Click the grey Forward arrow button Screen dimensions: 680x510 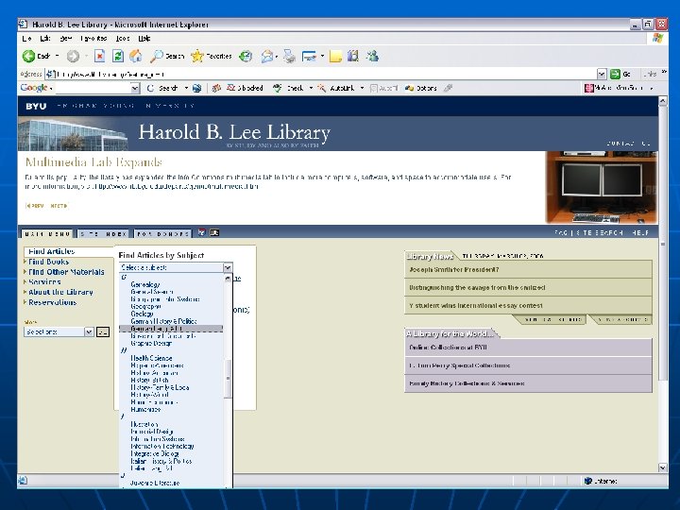click(x=73, y=56)
